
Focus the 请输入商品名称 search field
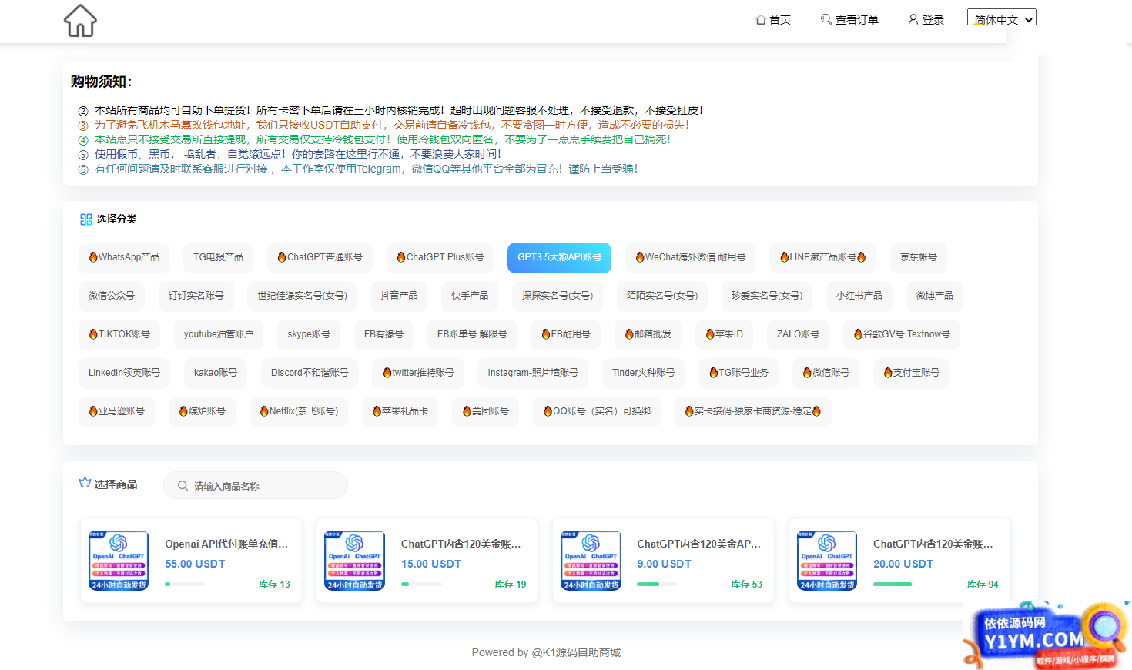click(x=256, y=485)
